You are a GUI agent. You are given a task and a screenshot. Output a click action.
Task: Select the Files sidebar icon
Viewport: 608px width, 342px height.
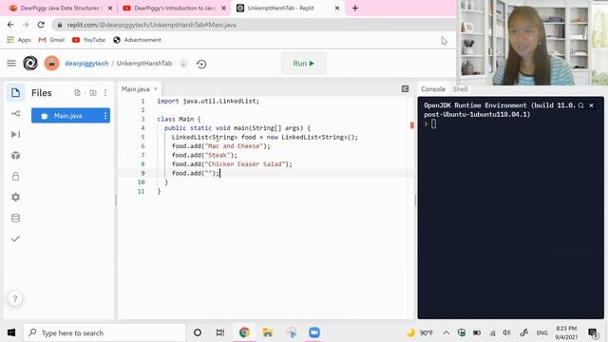click(15, 93)
